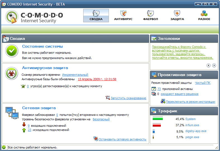220x151 pixels.
Task: Minimize the Comodo window
Action: [198, 4]
